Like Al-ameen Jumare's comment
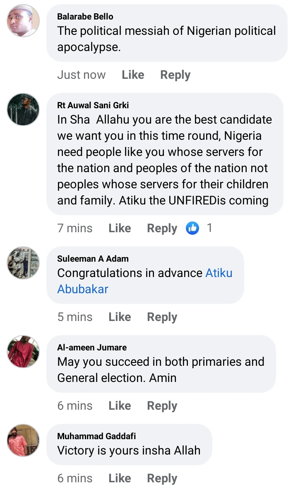The image size is (298, 491). tap(120, 406)
